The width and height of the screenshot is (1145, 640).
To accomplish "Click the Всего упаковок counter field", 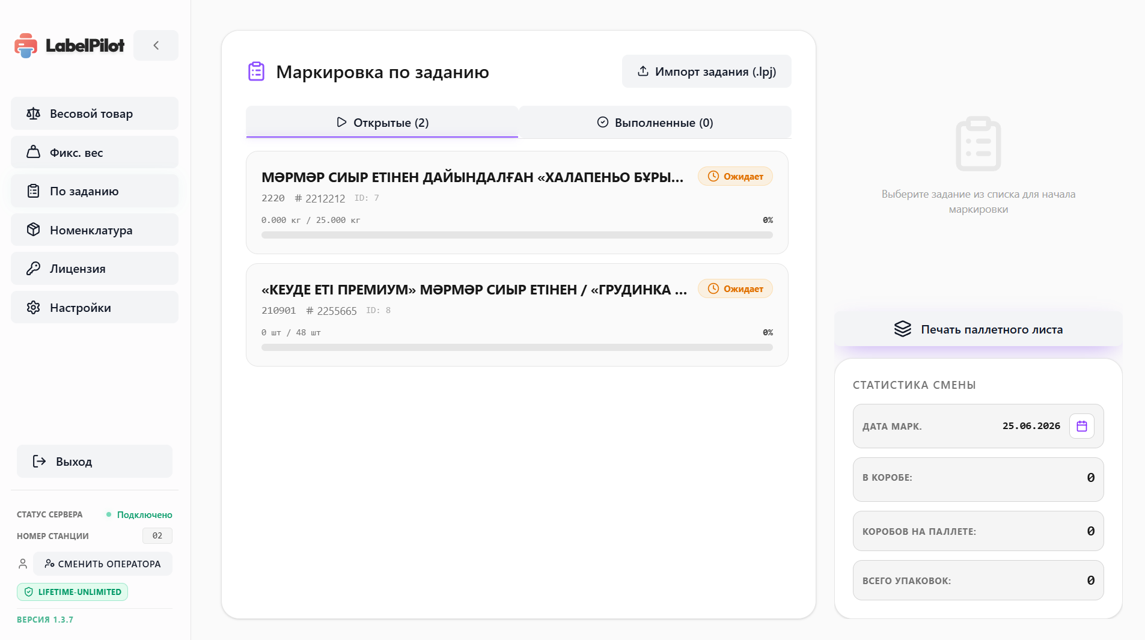I will [979, 581].
